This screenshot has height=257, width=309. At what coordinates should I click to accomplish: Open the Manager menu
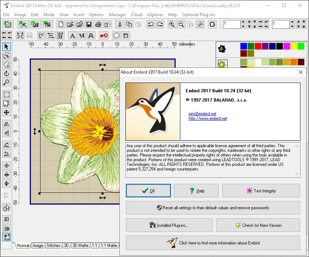coord(117,15)
